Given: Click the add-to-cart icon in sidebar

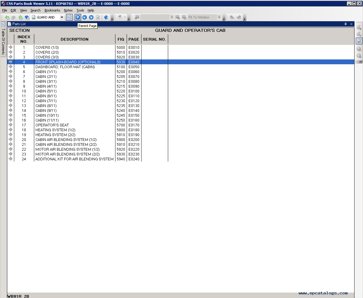Looking at the screenshot, I should [359, 28].
